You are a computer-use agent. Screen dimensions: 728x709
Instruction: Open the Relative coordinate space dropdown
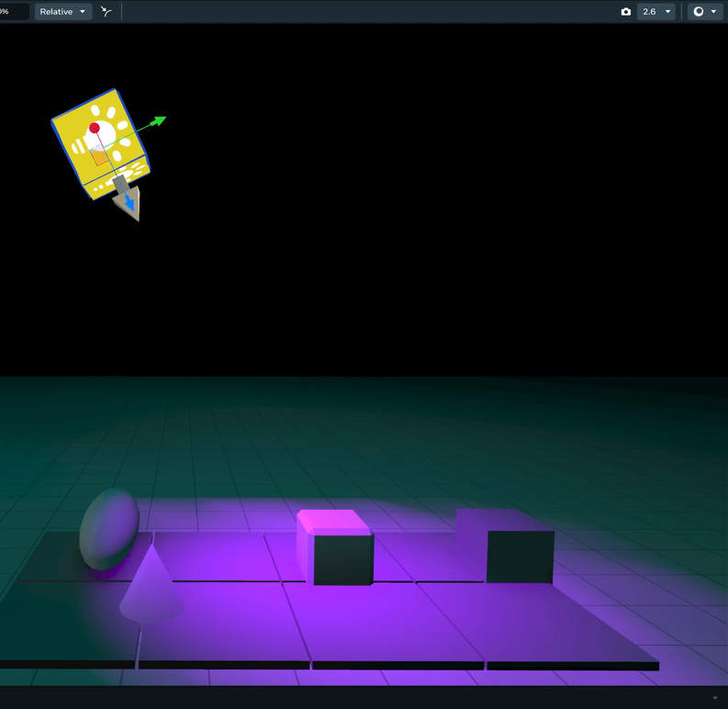pos(62,12)
